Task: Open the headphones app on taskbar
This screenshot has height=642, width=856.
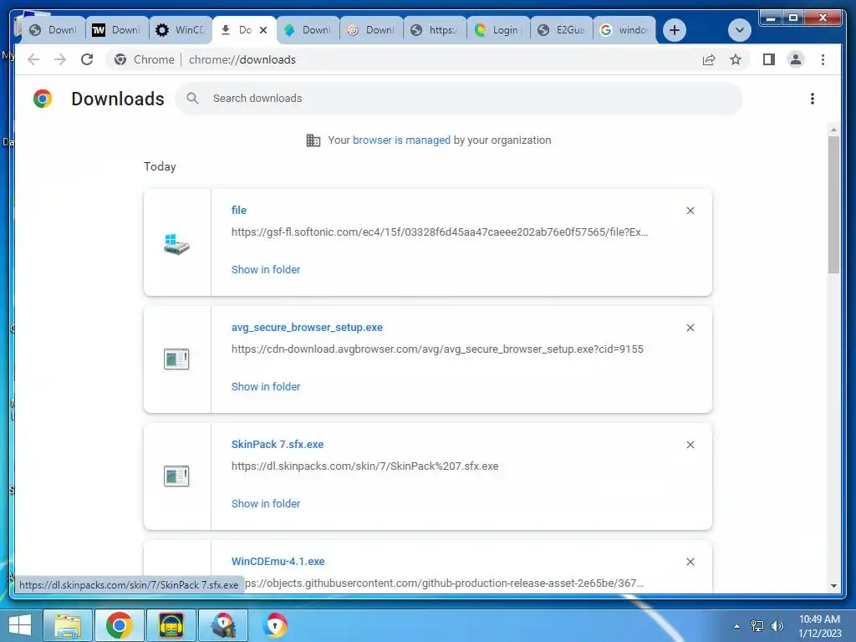Action: pyautogui.click(x=171, y=625)
